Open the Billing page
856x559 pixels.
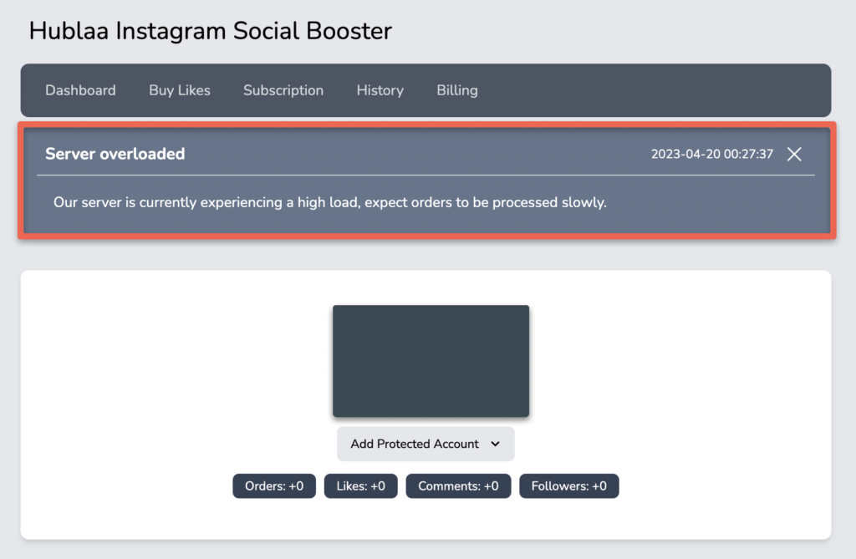[x=456, y=90]
